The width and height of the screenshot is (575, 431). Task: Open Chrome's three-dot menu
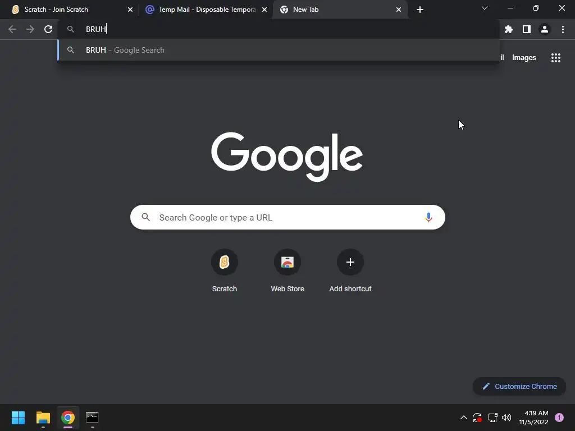563,29
